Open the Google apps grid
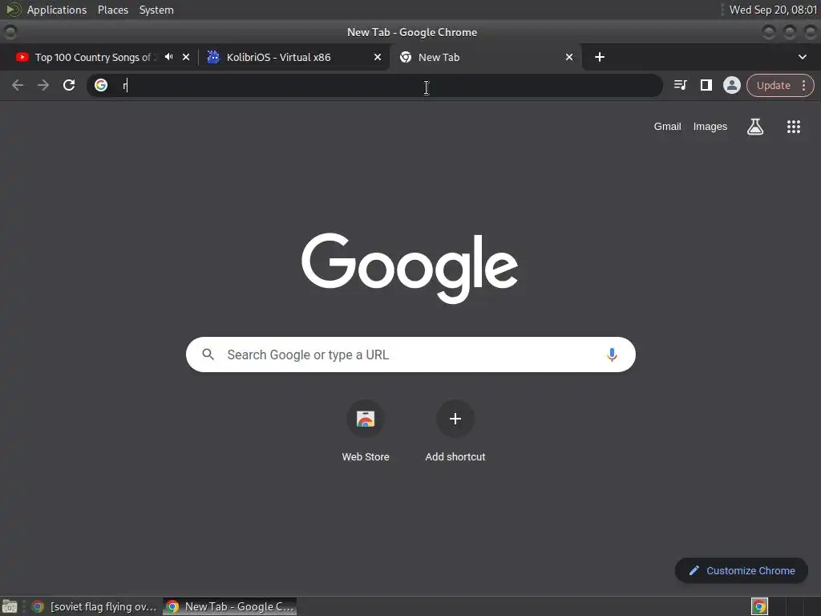821x616 pixels. click(793, 126)
